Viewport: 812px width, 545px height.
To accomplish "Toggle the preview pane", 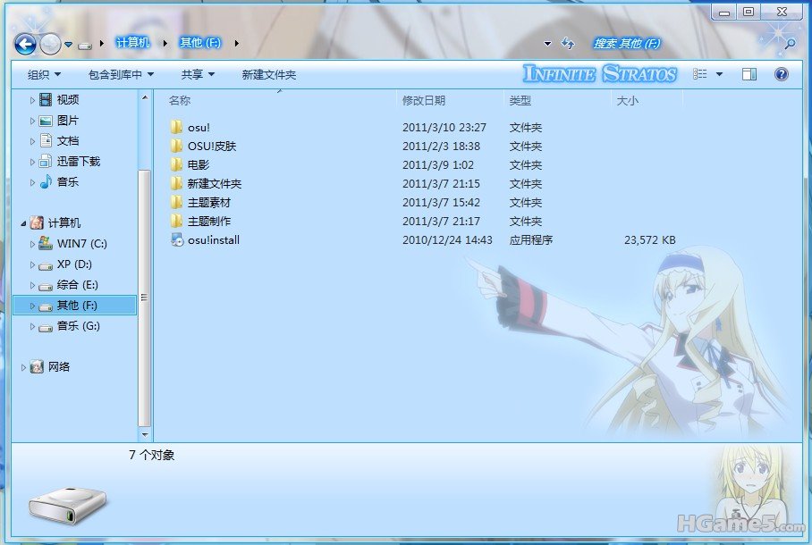I will (x=749, y=74).
